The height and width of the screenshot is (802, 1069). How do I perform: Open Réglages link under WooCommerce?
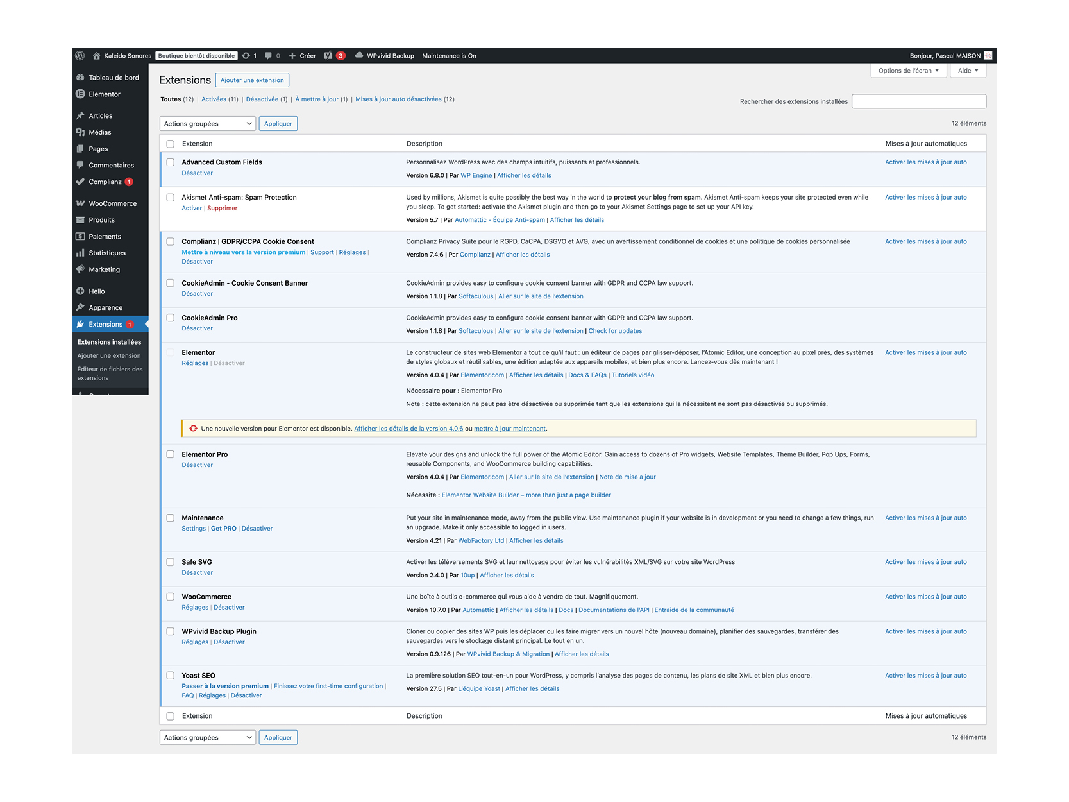coord(195,608)
